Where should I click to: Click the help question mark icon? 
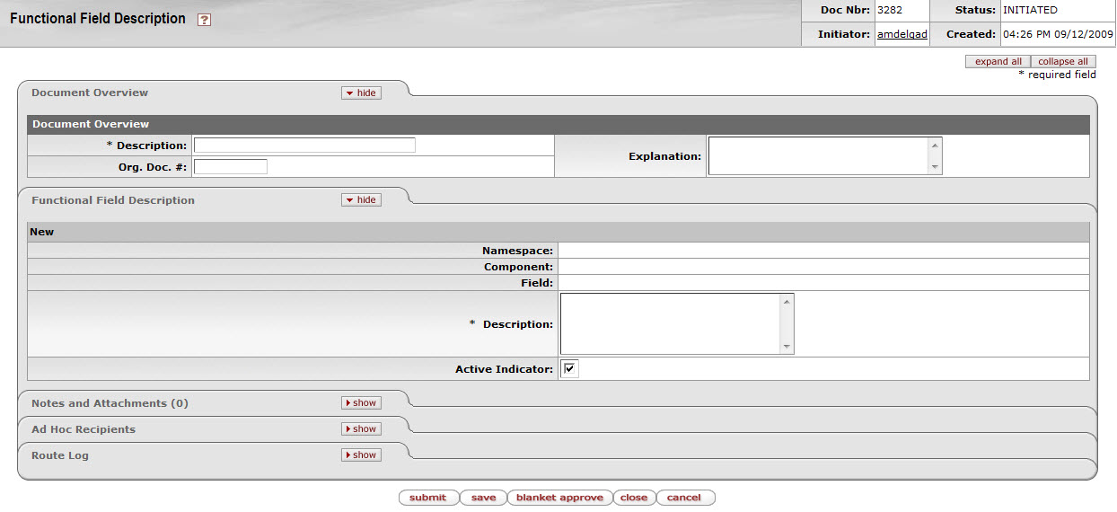coord(204,20)
